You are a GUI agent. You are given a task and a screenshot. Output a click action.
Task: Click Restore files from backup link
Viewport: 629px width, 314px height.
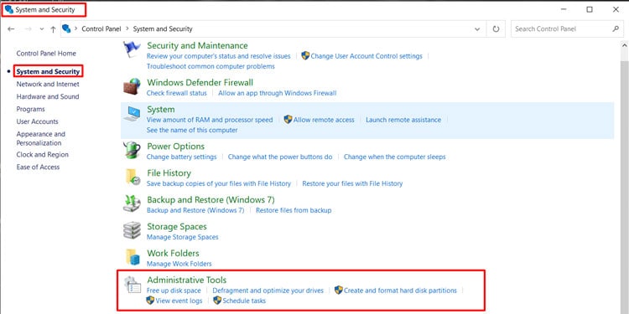294,210
